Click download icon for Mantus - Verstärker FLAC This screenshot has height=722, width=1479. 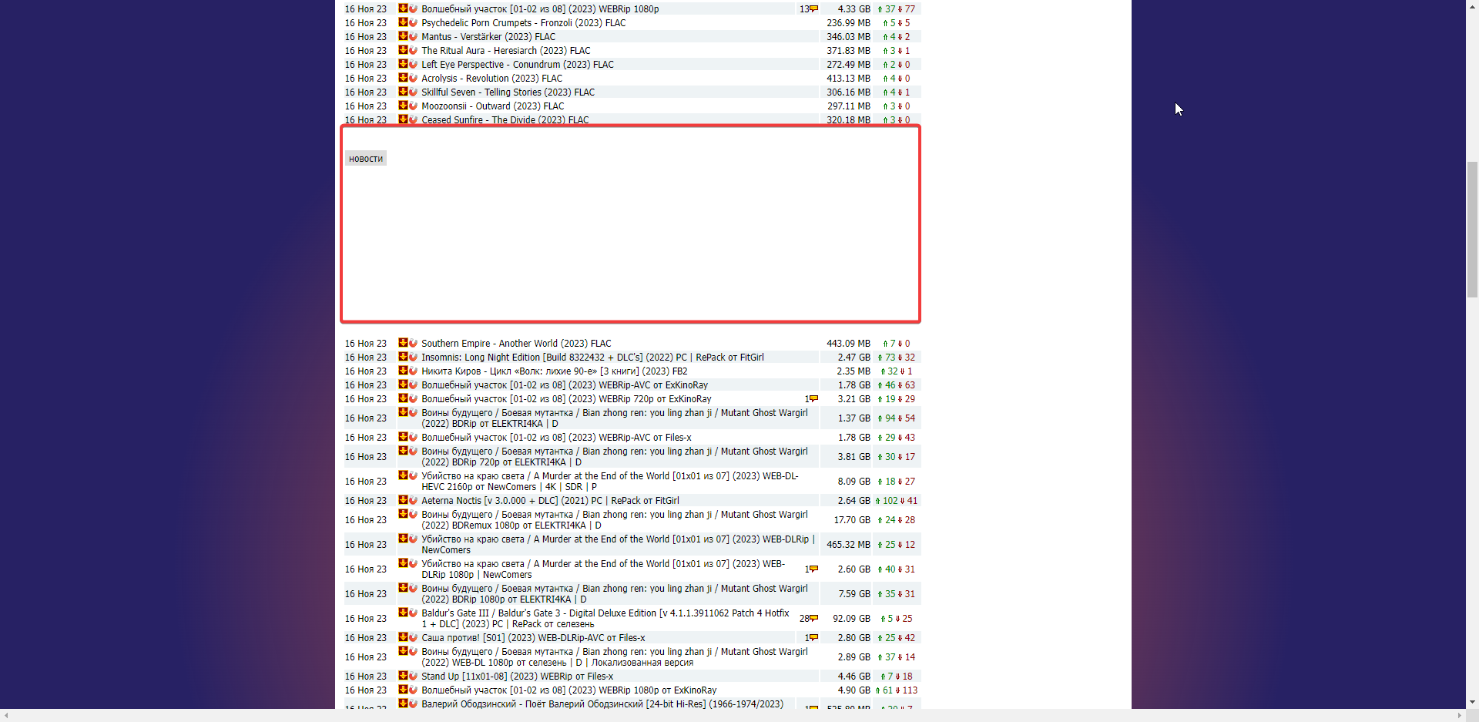(x=403, y=36)
